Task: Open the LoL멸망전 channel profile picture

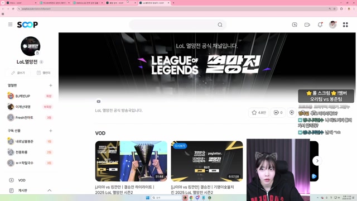Action: (30, 46)
